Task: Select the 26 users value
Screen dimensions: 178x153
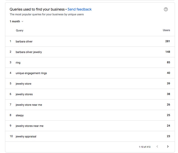Action: coord(168,105)
